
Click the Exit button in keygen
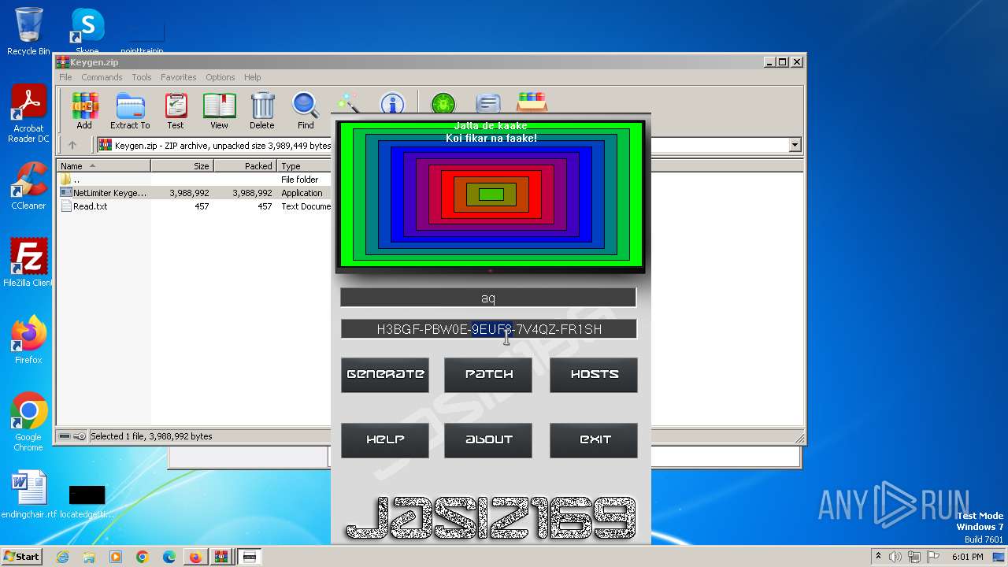[x=594, y=440]
